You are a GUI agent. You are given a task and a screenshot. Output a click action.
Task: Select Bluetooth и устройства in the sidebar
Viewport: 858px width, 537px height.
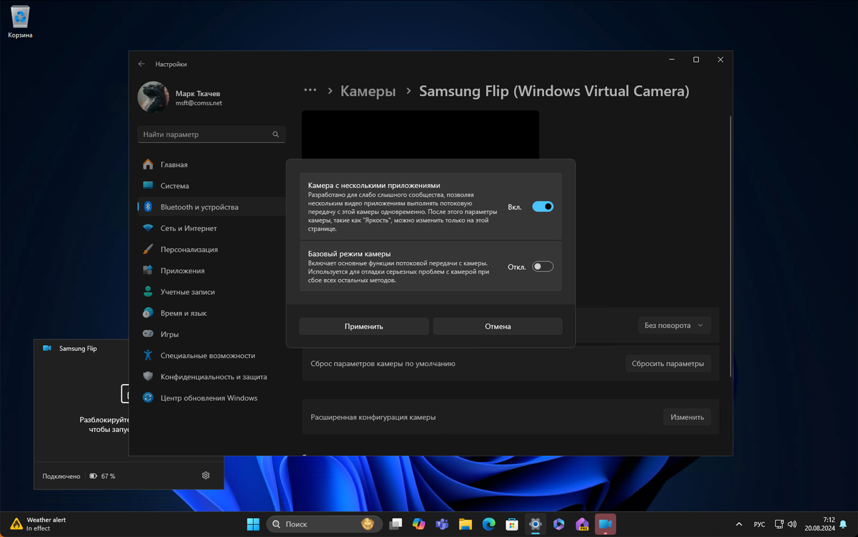[x=211, y=207]
